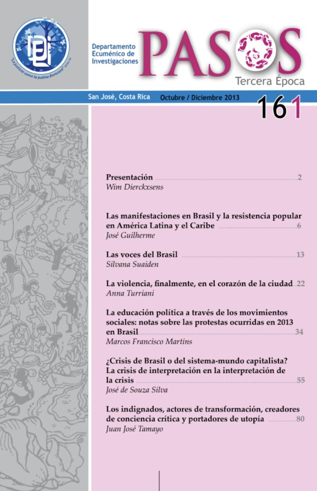This screenshot has height=491, width=317.
Task: Click author name 'José de Souza Silva'
Action: [x=136, y=390]
